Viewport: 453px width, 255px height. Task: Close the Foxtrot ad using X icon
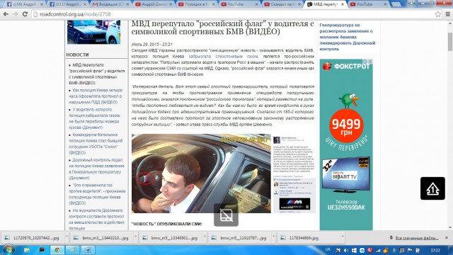pos(370,62)
